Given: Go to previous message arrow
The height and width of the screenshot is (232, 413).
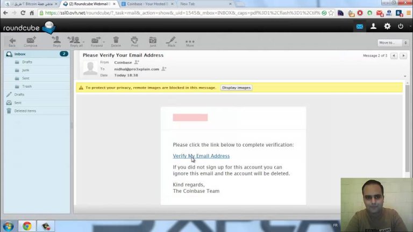Looking at the screenshot, I should point(394,56).
